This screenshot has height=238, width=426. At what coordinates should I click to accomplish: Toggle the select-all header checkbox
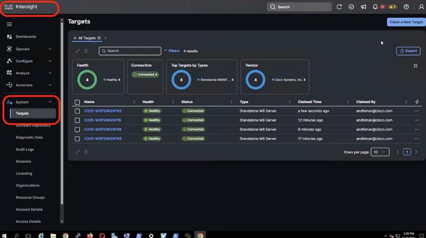pos(77,102)
